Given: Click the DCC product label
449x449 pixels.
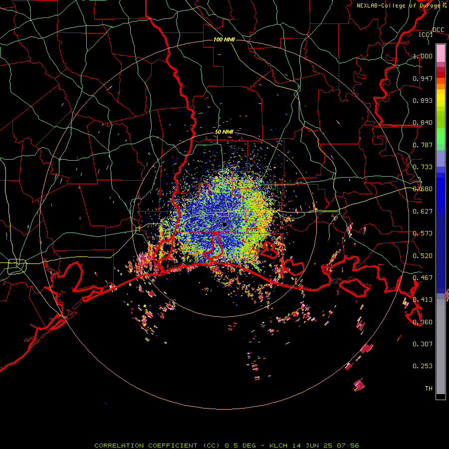Looking at the screenshot, I should tap(438, 30).
